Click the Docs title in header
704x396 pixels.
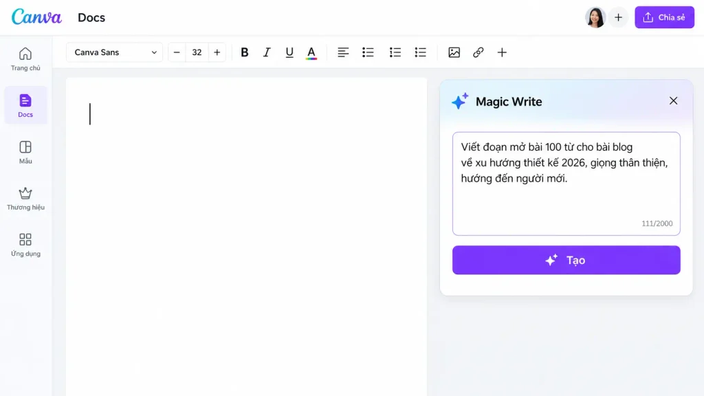[91, 17]
